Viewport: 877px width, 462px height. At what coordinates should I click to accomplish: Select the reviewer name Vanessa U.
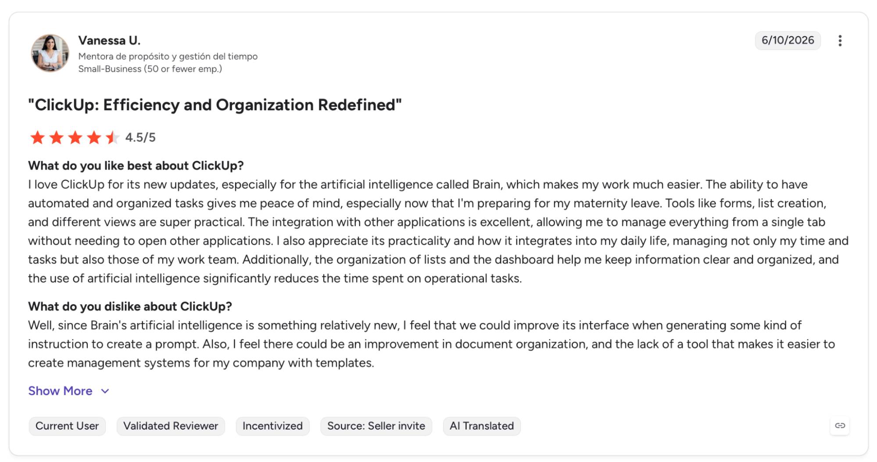109,40
